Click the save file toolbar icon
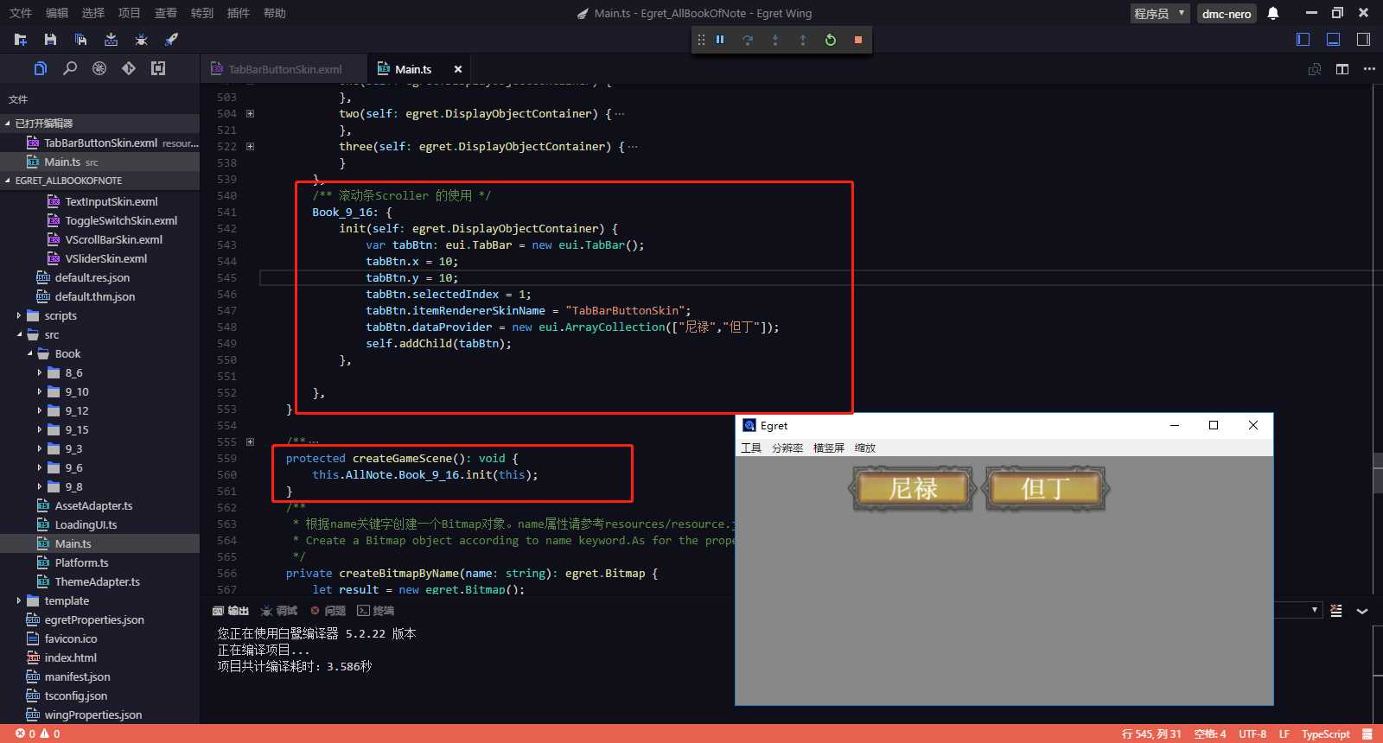This screenshot has width=1383, height=743. (50, 40)
